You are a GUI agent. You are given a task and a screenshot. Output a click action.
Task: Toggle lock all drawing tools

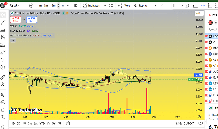(x=3, y=109)
